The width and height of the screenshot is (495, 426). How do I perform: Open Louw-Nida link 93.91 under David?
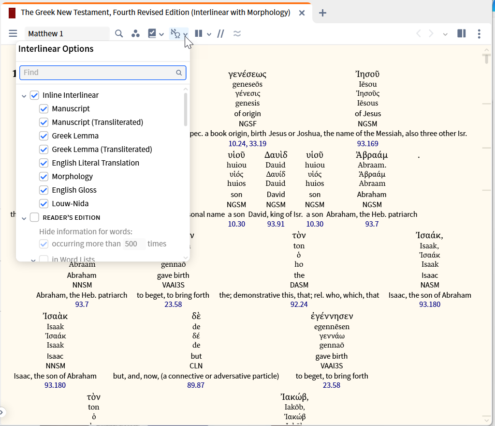276,224
